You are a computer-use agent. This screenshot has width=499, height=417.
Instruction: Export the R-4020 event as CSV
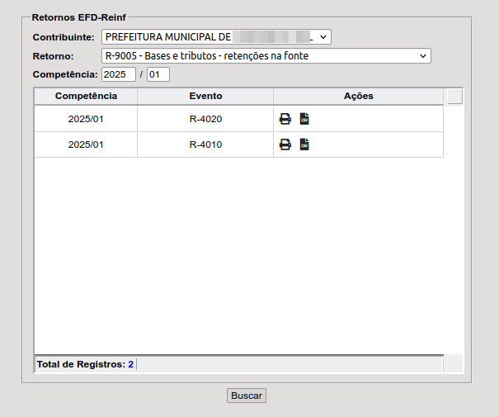(304, 119)
